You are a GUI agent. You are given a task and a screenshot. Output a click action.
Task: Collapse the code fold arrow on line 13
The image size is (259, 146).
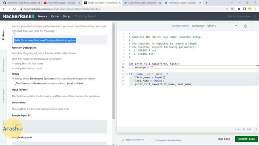click(x=127, y=74)
